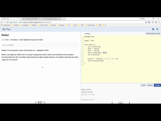161x121 pixels.
Task: Open the Google Translate extension icon
Action: [149, 22]
